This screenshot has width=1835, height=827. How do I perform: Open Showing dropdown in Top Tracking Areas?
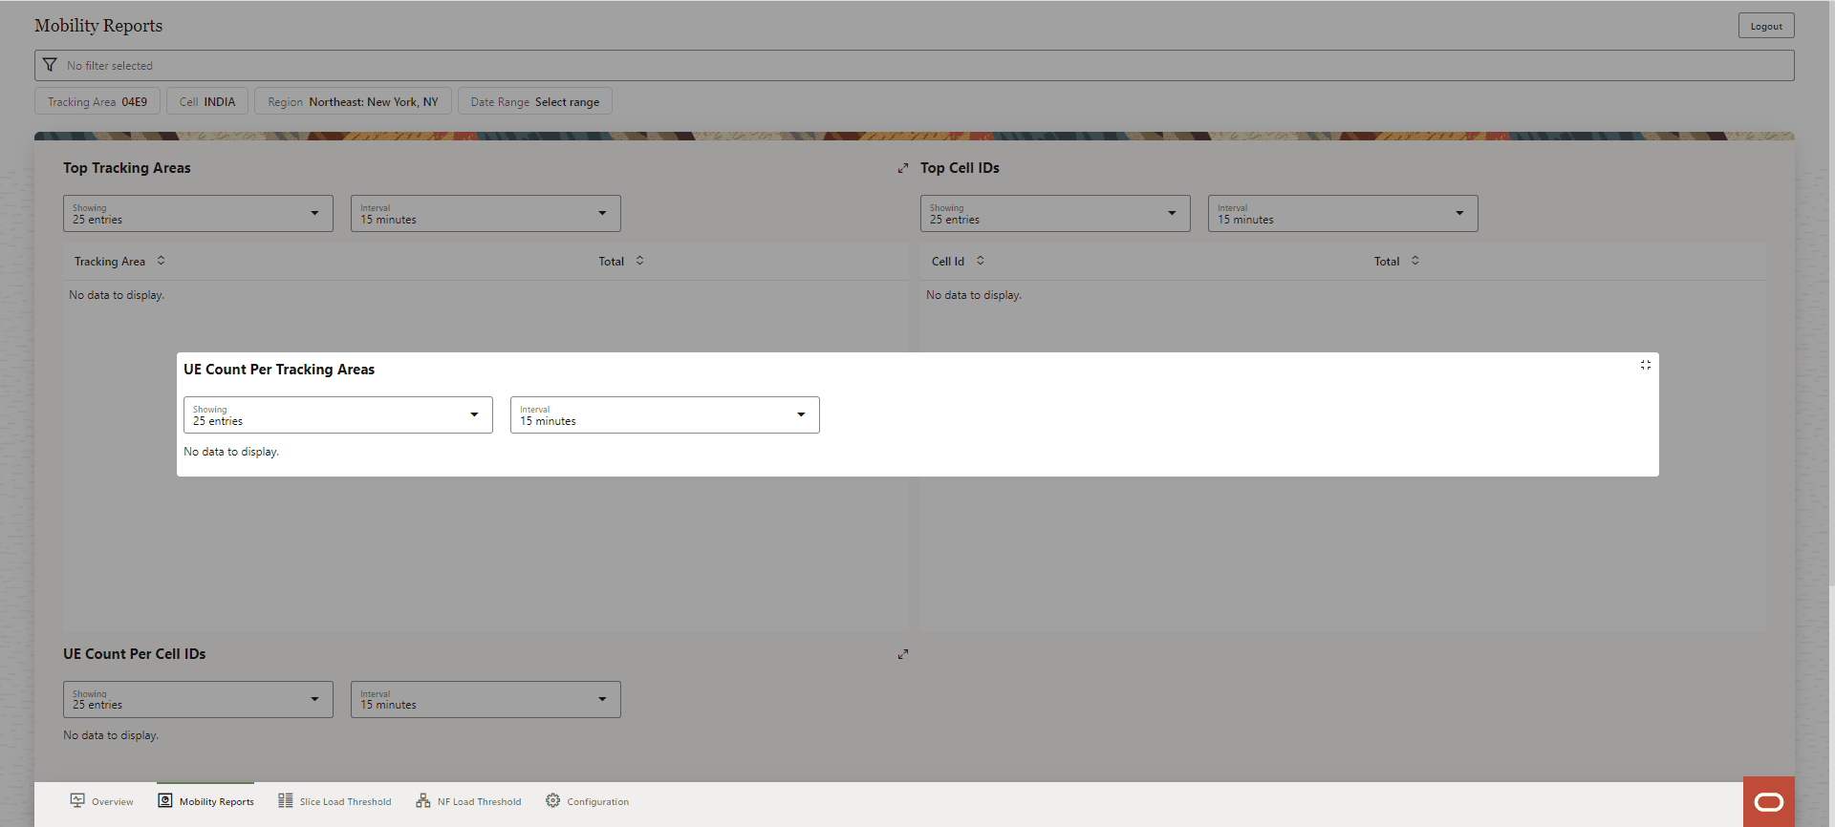pyautogui.click(x=198, y=214)
